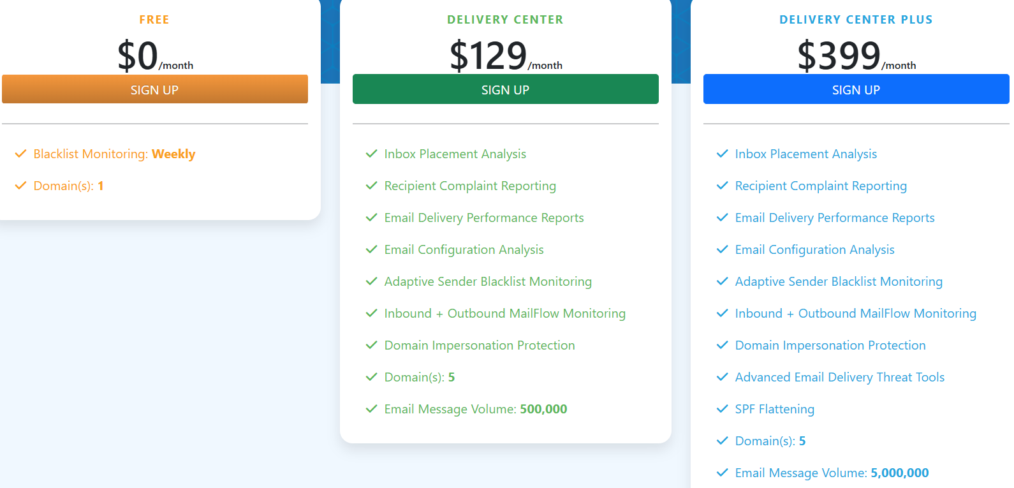Click the FREE plan title
Viewport: 1014px width, 488px height.
click(154, 19)
